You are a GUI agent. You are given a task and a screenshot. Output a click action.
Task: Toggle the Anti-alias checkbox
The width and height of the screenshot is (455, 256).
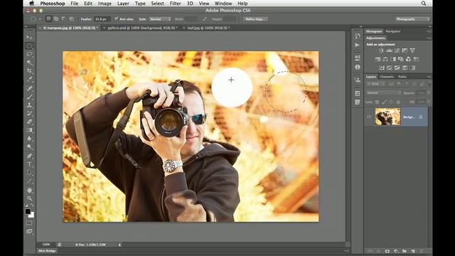pos(117,19)
